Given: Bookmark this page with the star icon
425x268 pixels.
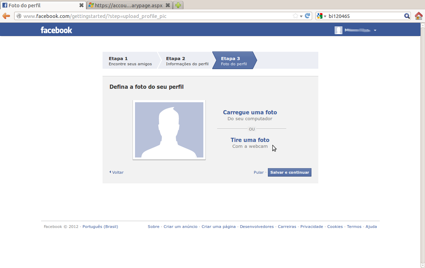Looking at the screenshot, I should click(x=296, y=16).
